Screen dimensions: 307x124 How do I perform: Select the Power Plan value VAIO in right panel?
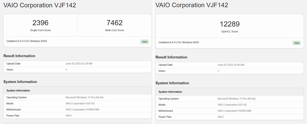click(221, 117)
